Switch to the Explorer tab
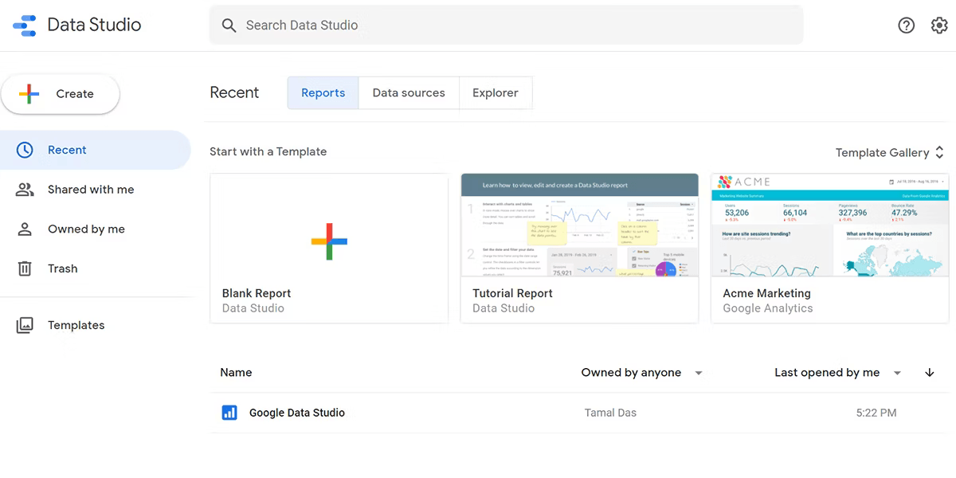 [x=496, y=93]
